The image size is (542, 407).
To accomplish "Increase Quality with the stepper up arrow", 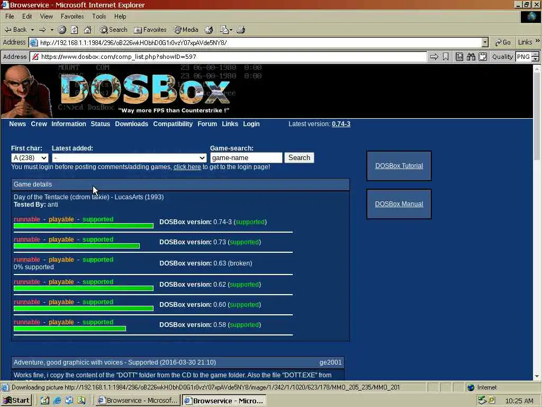I will (535, 55).
